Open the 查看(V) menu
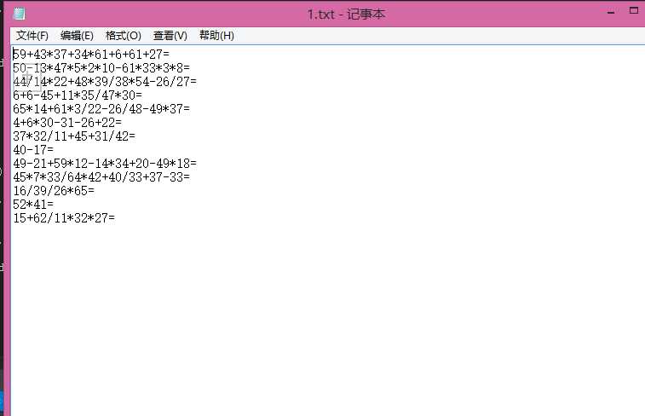Screen dimensions: 645x416 tap(170, 36)
